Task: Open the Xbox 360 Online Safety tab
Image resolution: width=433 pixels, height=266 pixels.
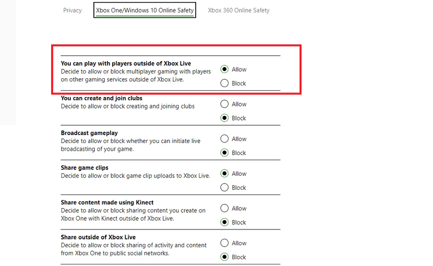Action: [x=238, y=10]
